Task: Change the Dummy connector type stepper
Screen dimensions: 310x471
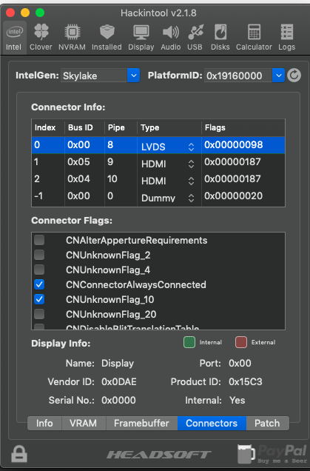Action: click(191, 198)
